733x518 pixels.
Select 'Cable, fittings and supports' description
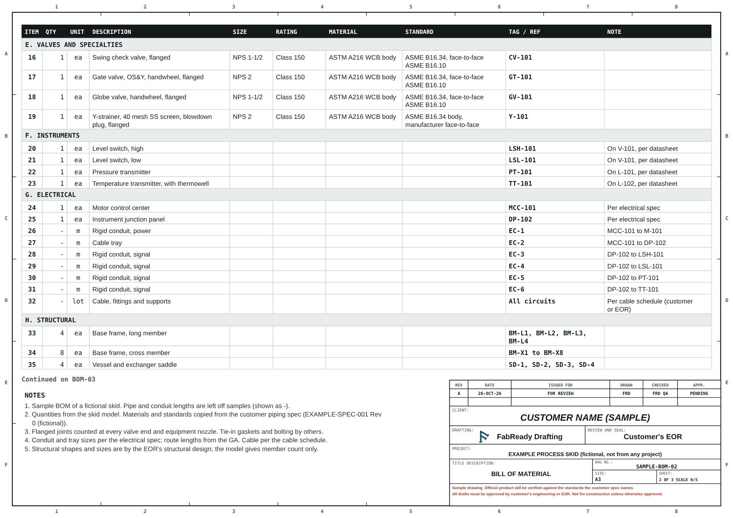131,301
